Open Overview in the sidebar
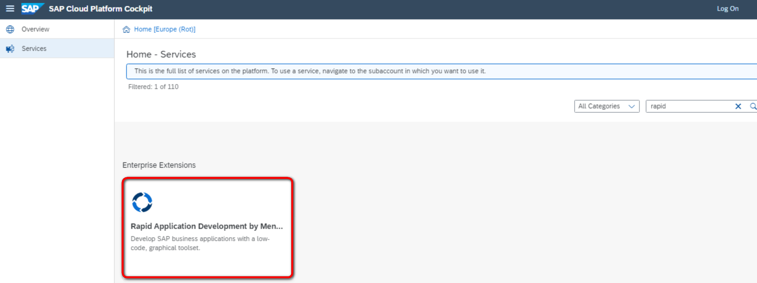Image resolution: width=757 pixels, height=283 pixels. click(x=57, y=29)
